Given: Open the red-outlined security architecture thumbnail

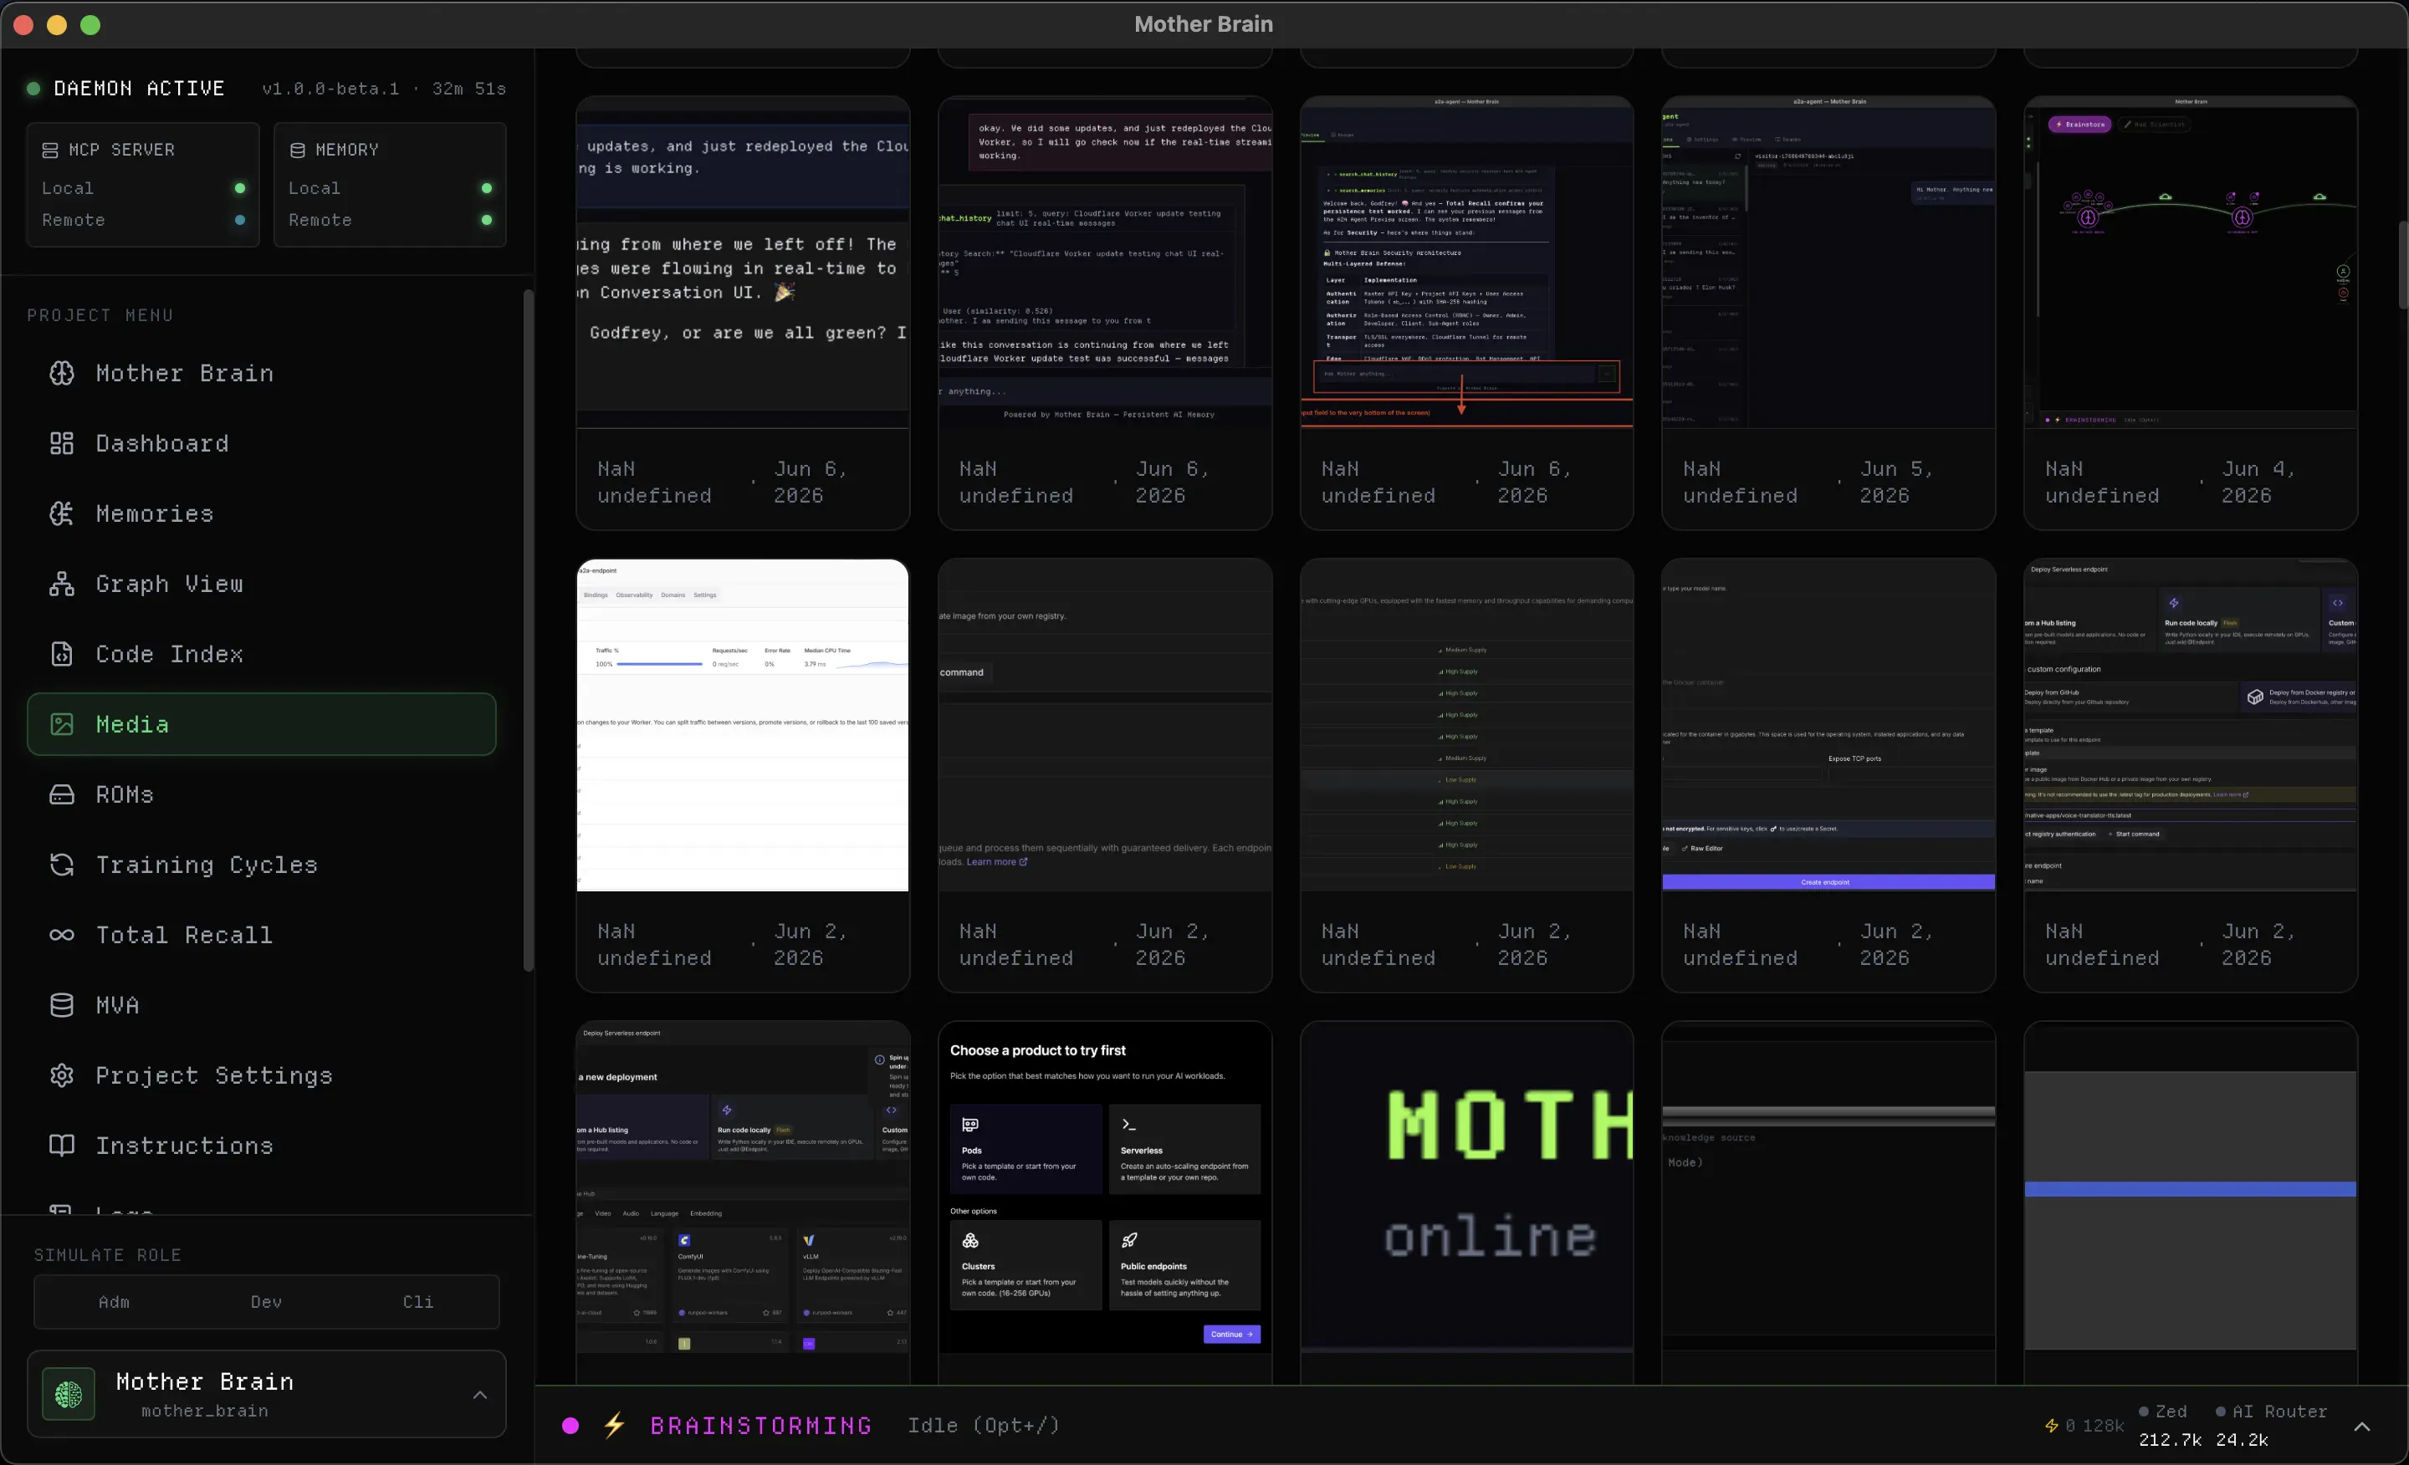Looking at the screenshot, I should click(1466, 263).
